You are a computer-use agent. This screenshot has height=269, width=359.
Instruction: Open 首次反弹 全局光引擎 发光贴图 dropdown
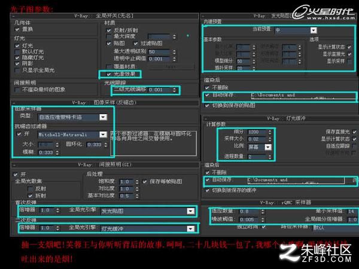[x=191, y=211]
